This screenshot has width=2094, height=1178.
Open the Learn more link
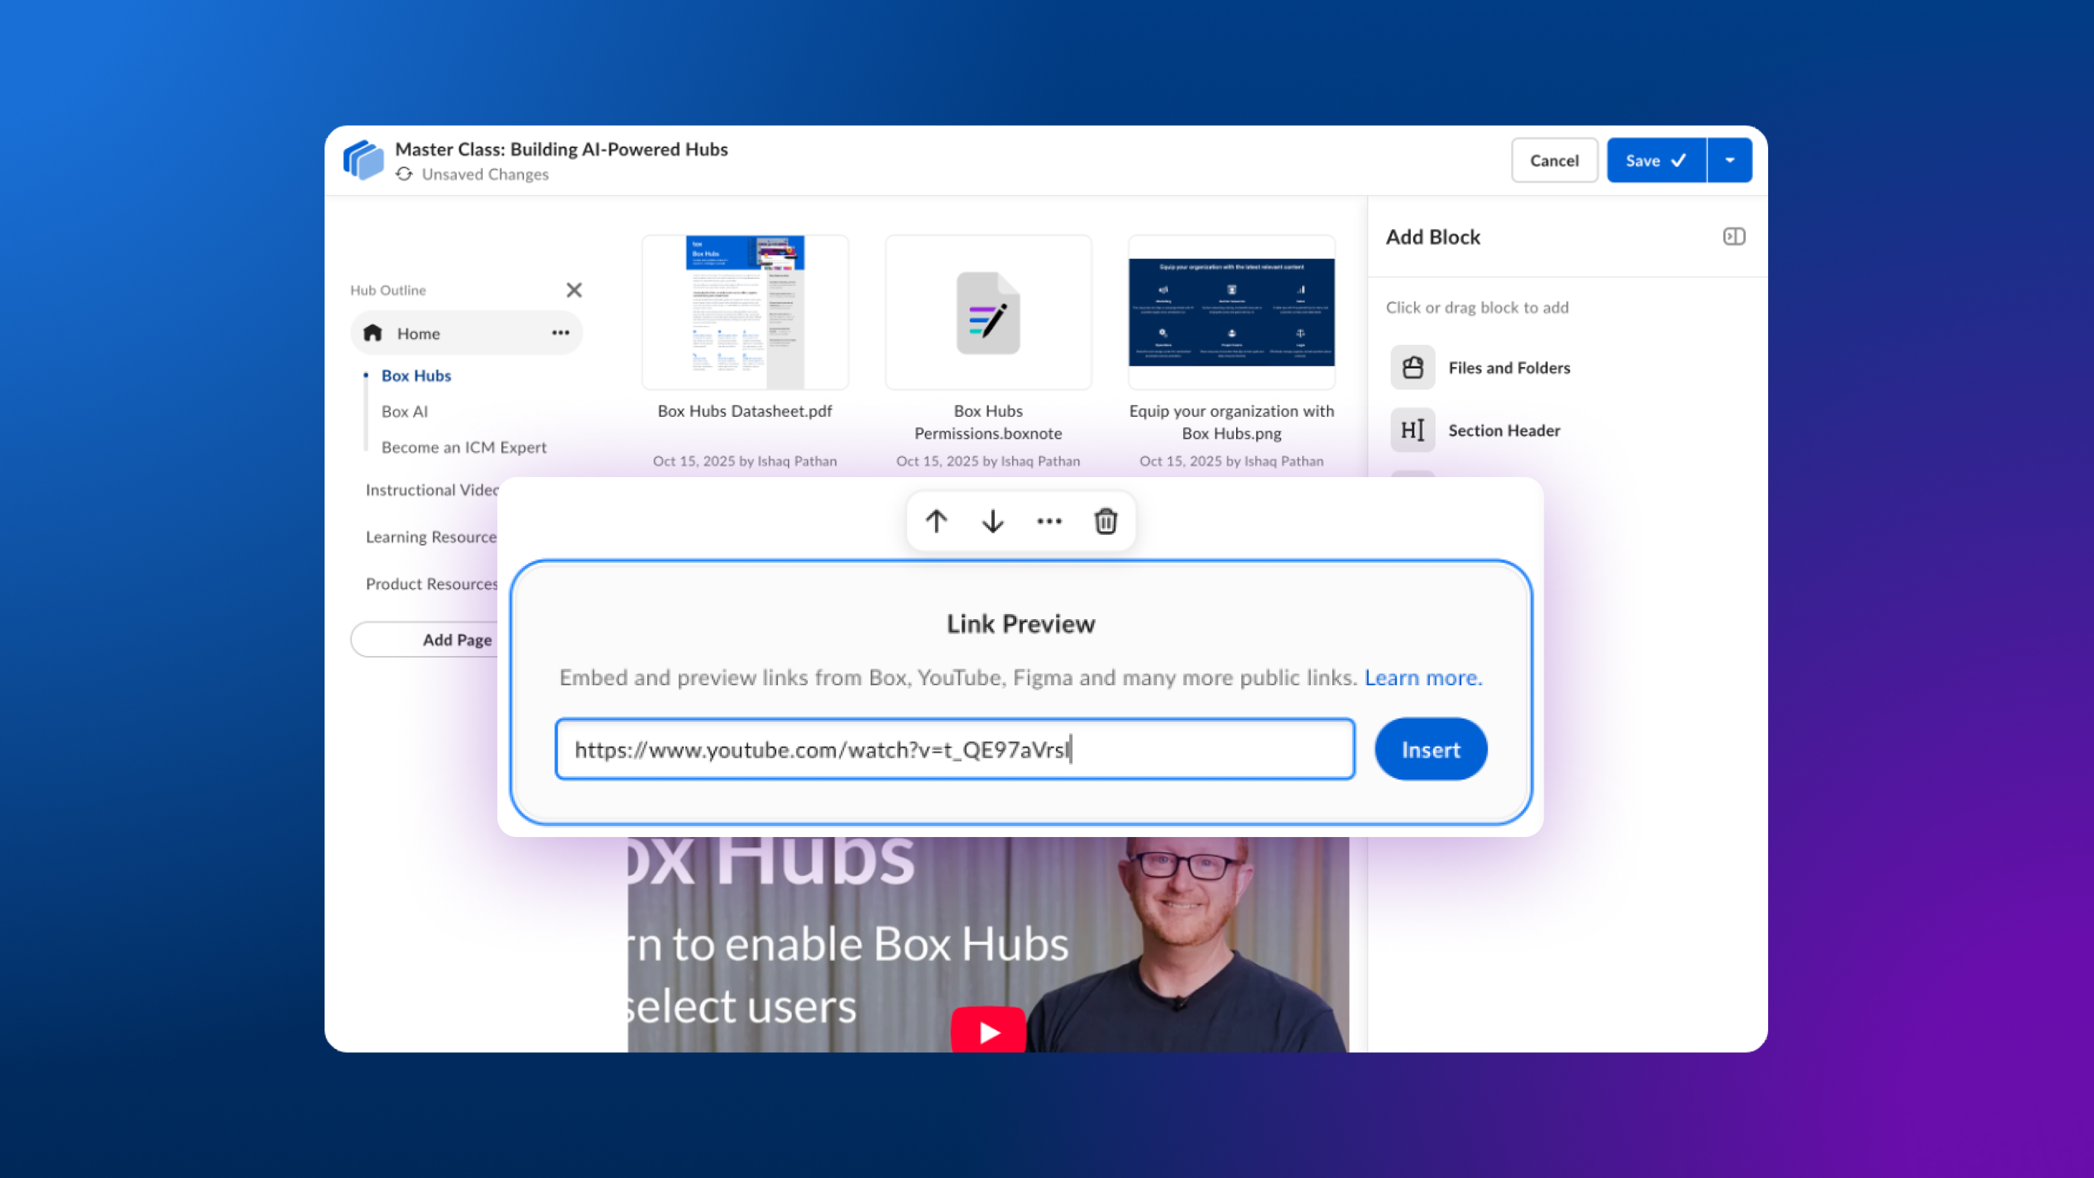click(x=1423, y=677)
